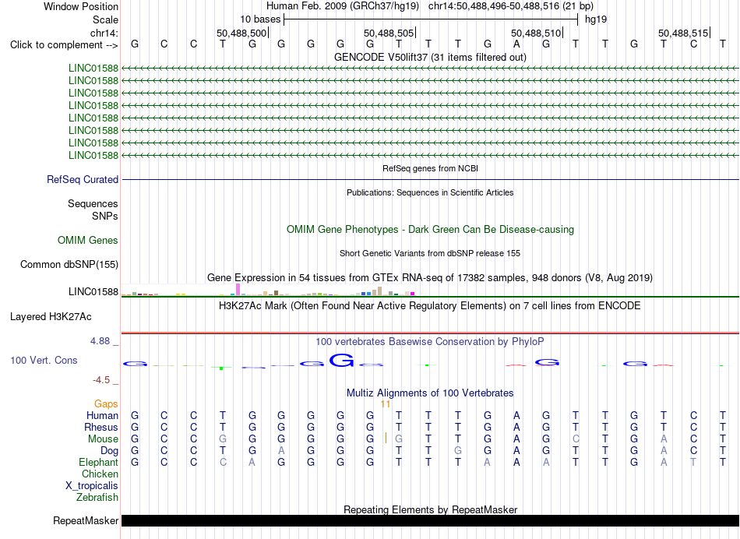Open the 'Multiz Alignments of 100 Vertebrates' title
740x539 pixels.
coord(430,393)
